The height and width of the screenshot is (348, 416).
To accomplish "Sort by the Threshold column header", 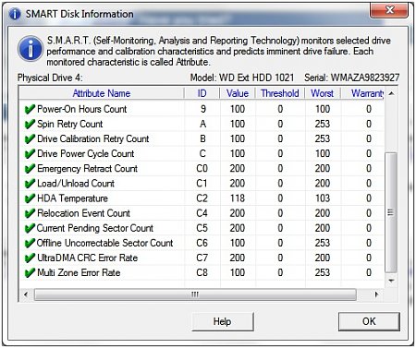I will (x=280, y=93).
